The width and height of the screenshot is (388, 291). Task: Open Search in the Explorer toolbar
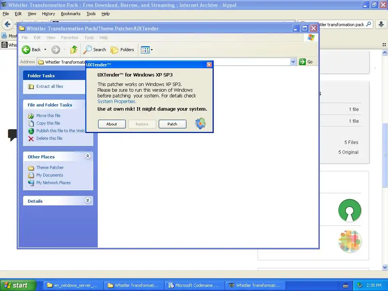click(x=94, y=50)
